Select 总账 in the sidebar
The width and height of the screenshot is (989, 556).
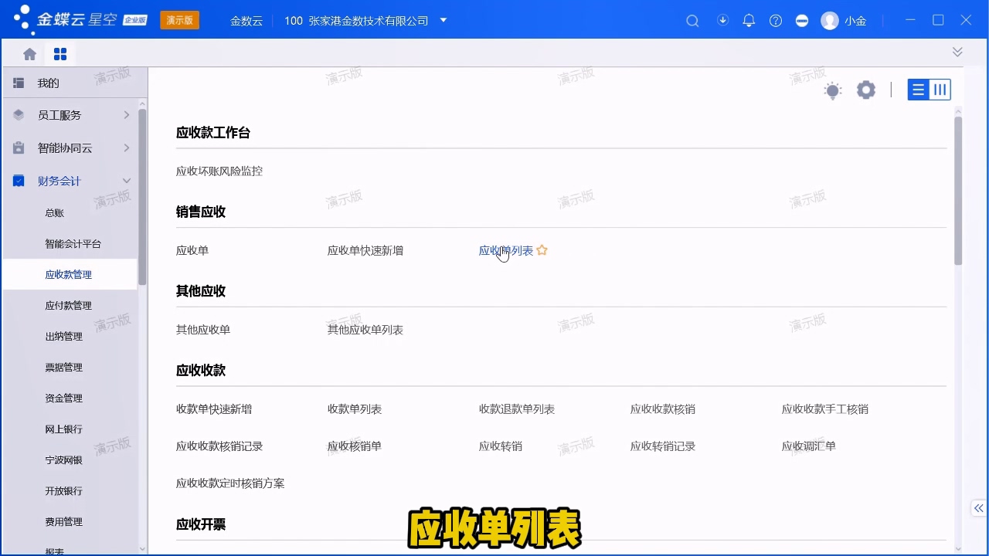tap(54, 213)
